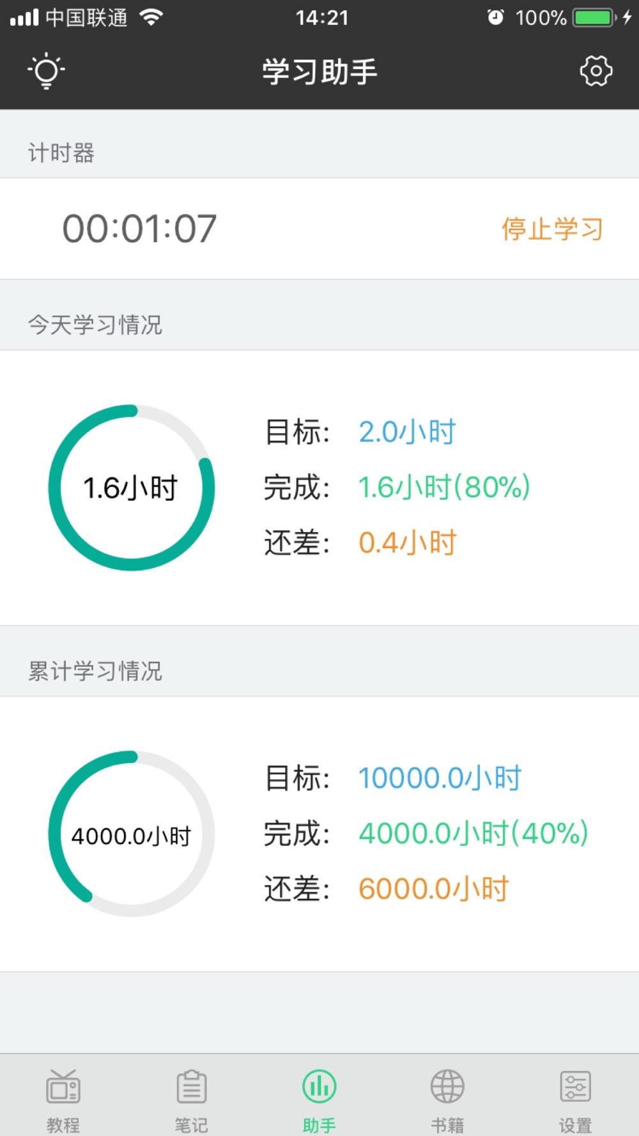This screenshot has width=639, height=1136.
Task: Tap the cumulative goal value 10000.0小时
Action: 440,778
